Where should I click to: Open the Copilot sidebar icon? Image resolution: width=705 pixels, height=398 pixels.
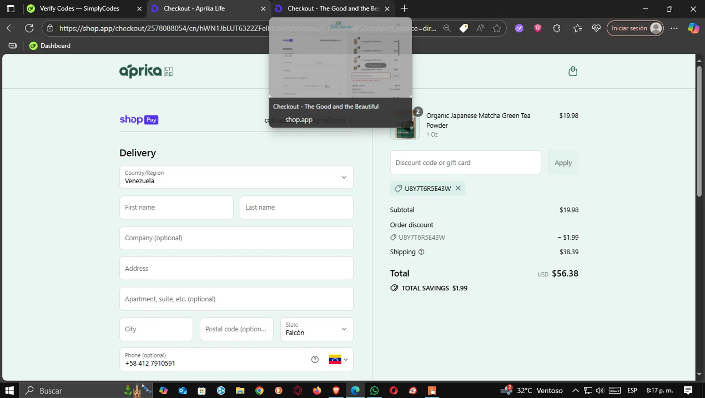coord(694,28)
